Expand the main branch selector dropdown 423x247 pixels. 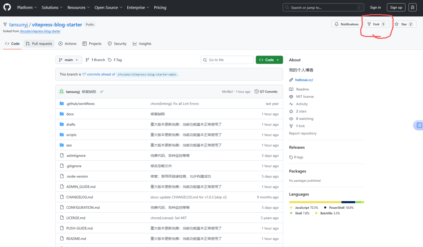click(69, 60)
